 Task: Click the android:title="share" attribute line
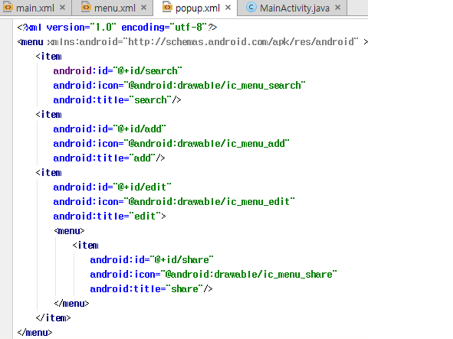click(151, 289)
